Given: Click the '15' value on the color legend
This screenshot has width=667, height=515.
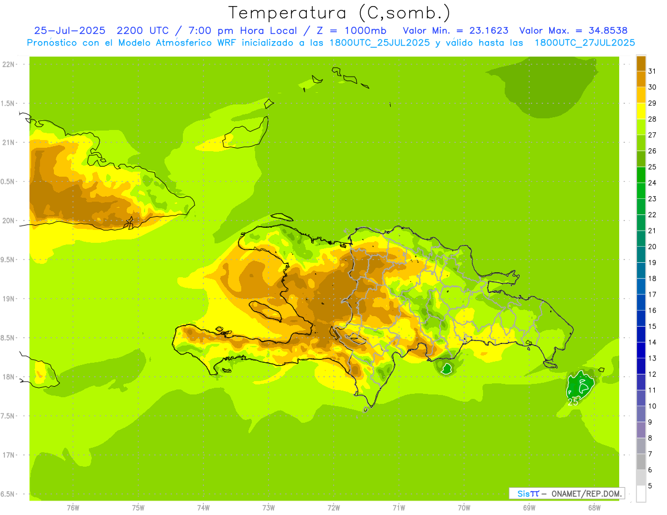Looking at the screenshot, I should [653, 327].
